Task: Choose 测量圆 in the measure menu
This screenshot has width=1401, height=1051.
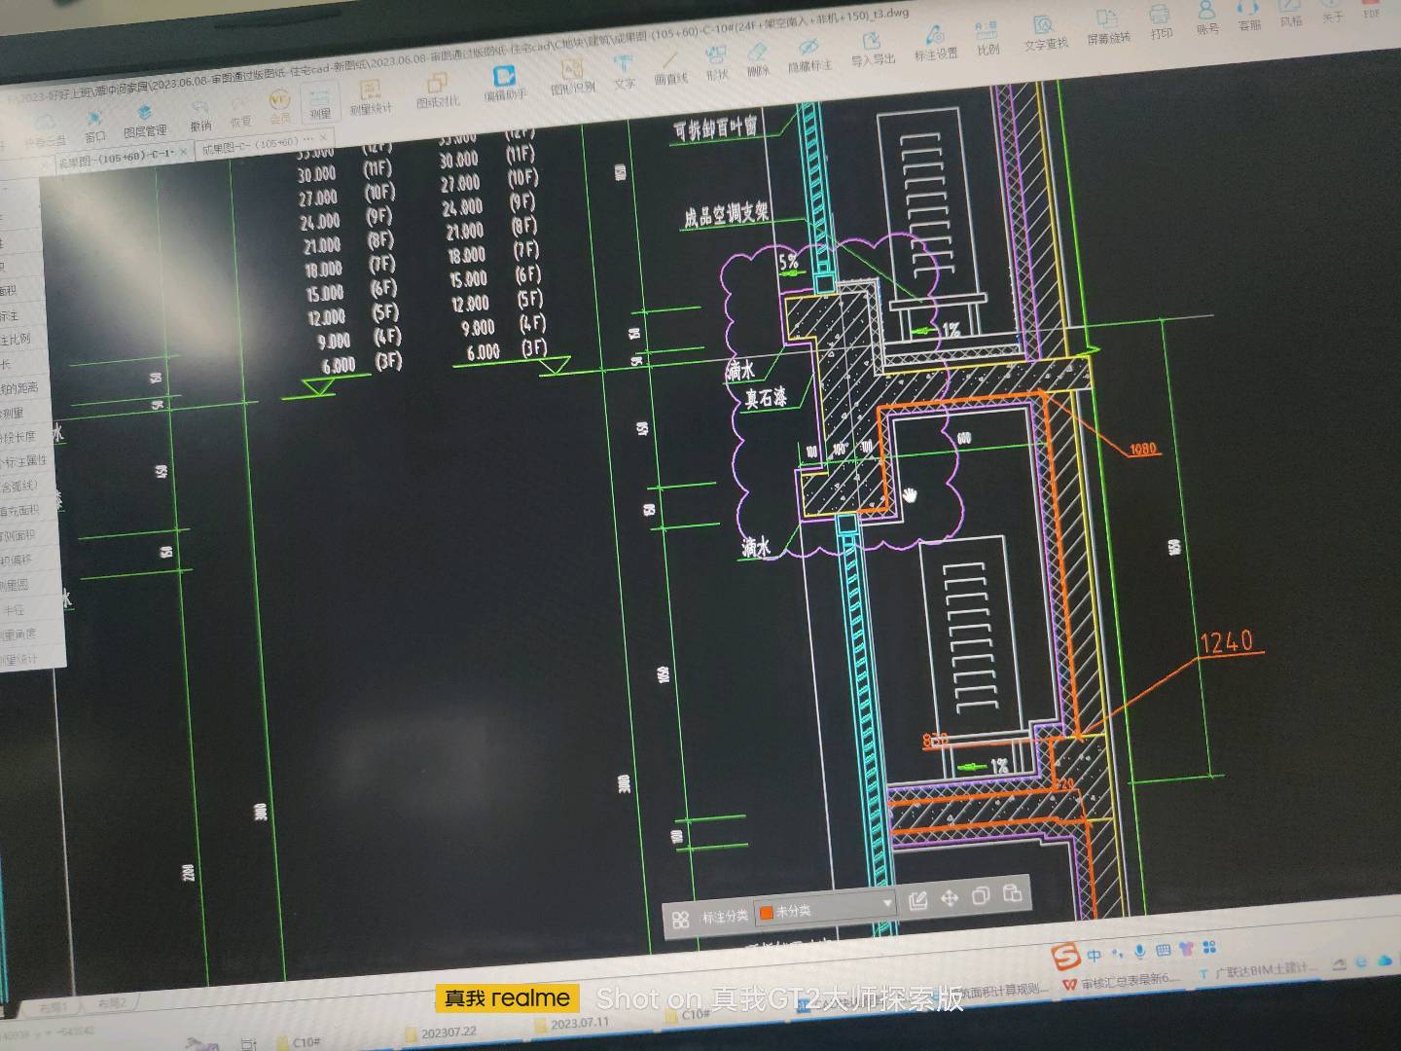Action: [14, 585]
